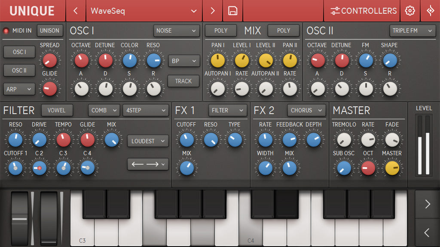This screenshot has width=440, height=247.
Task: Switch to the OSC I panel
Action: point(19,52)
